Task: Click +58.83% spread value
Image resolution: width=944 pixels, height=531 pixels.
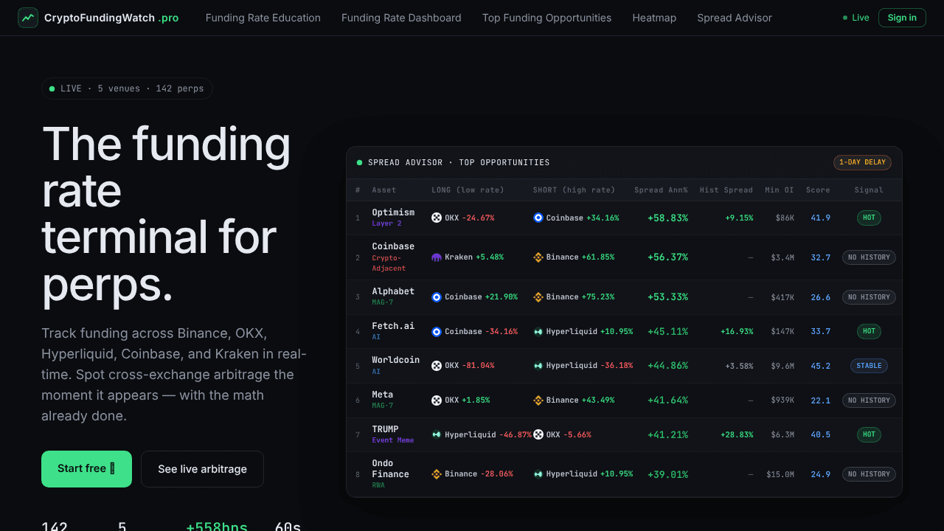Action: (667, 218)
